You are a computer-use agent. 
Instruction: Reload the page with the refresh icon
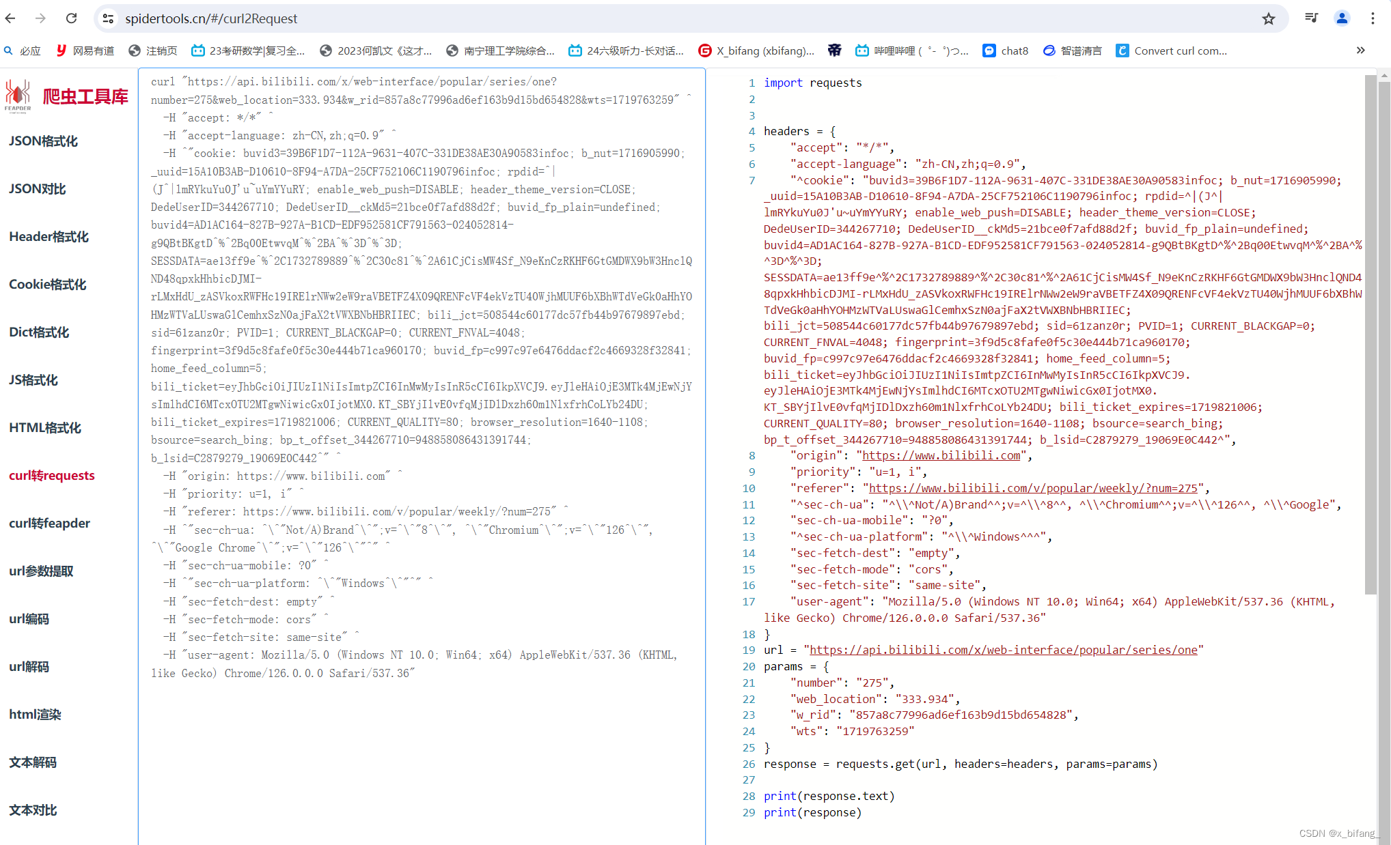coord(71,18)
